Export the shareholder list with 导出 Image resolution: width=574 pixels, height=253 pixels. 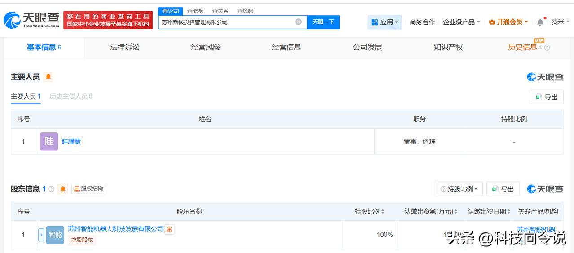pyautogui.click(x=503, y=189)
